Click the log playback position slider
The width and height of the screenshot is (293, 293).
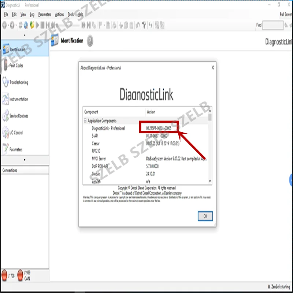[68, 25]
